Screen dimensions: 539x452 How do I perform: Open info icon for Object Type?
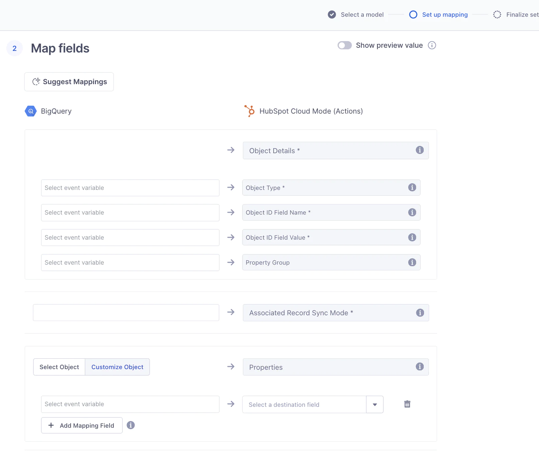click(412, 188)
